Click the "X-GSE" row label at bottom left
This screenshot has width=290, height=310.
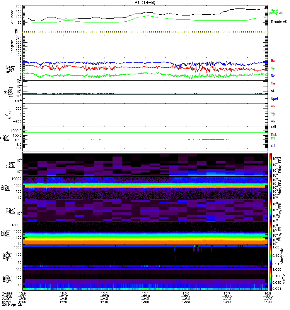point(7,293)
